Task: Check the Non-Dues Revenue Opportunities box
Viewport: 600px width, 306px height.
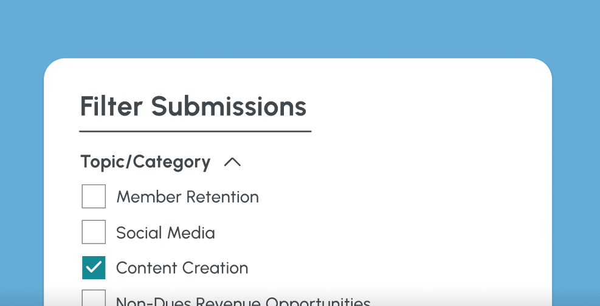Action: pyautogui.click(x=94, y=299)
